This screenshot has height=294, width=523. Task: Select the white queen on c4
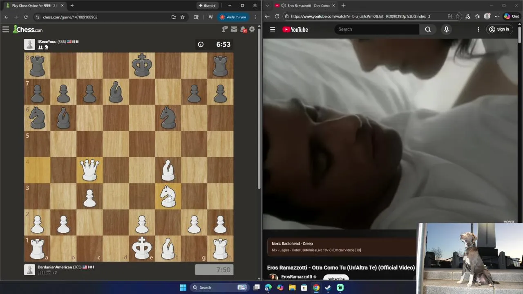point(89,170)
